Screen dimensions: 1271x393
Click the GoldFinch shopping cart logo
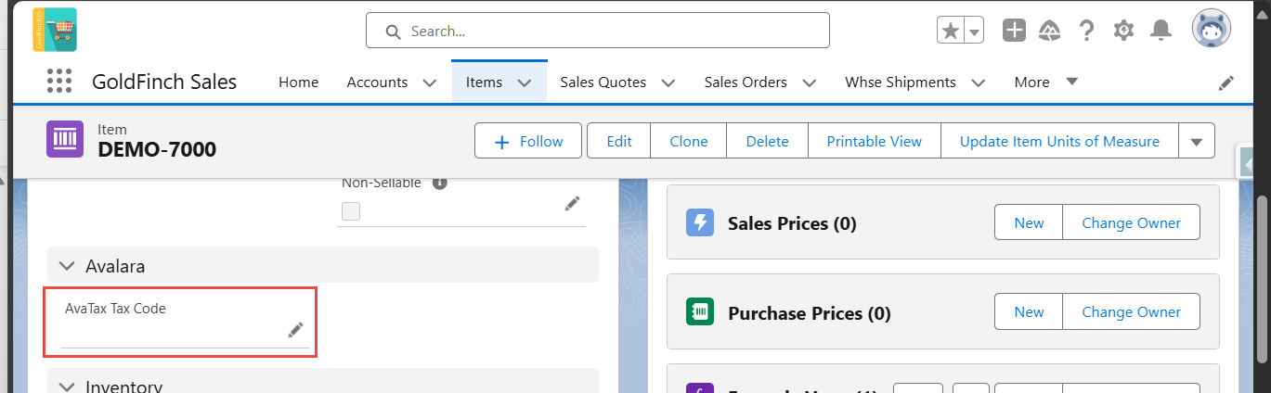tap(55, 30)
